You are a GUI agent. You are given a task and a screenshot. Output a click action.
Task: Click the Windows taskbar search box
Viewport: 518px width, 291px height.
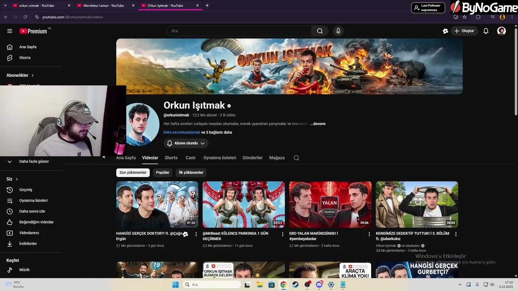pos(212,285)
